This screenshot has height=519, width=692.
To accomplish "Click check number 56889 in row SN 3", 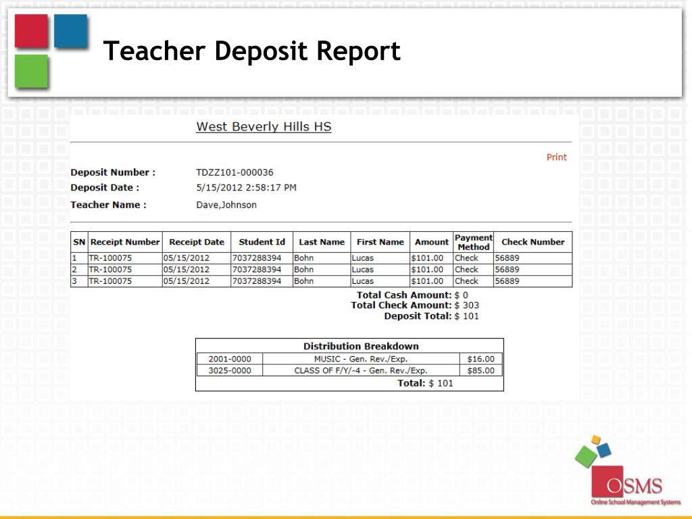I will (x=507, y=280).
